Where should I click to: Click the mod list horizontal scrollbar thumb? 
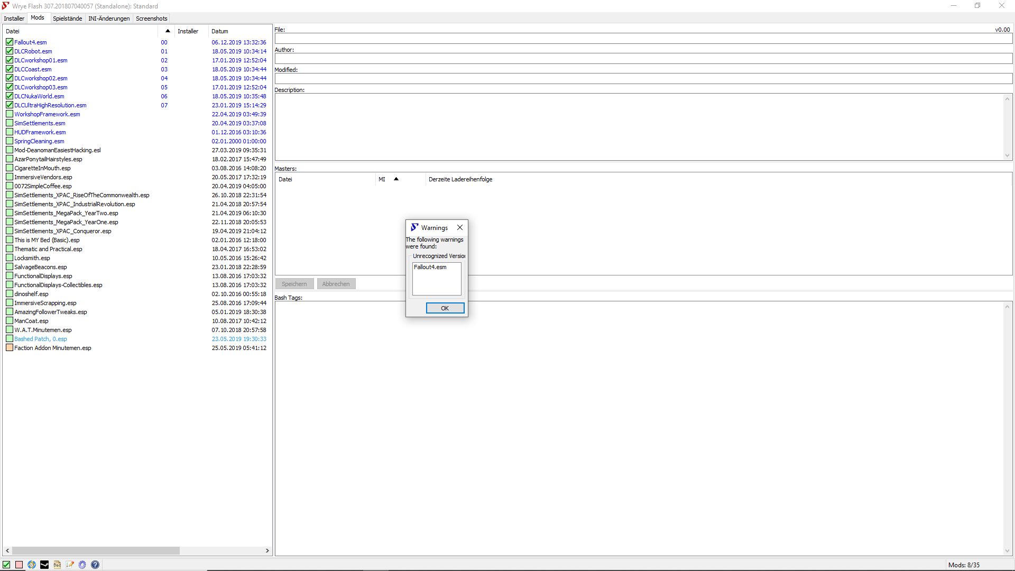click(95, 550)
